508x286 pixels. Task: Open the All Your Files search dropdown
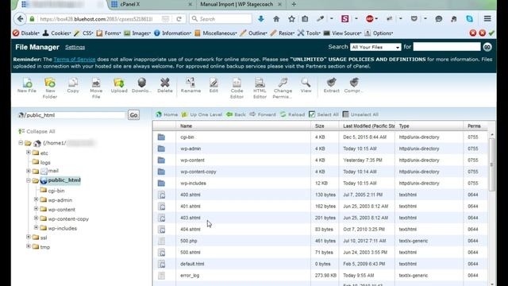[375, 47]
